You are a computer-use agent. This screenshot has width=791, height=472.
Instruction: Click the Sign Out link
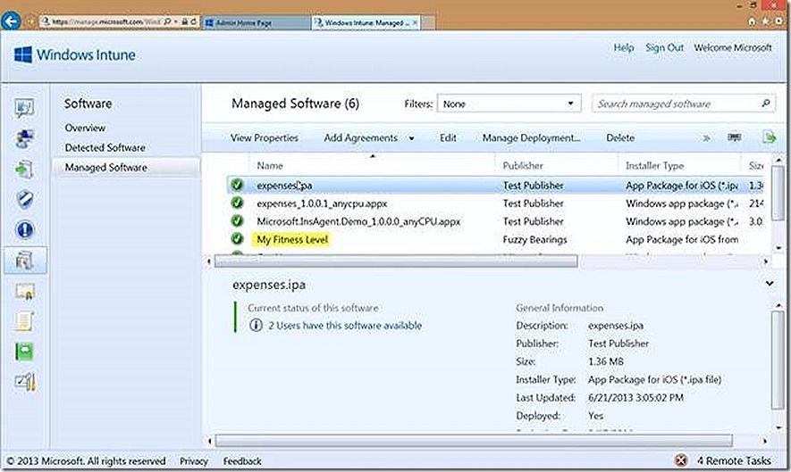coord(664,47)
